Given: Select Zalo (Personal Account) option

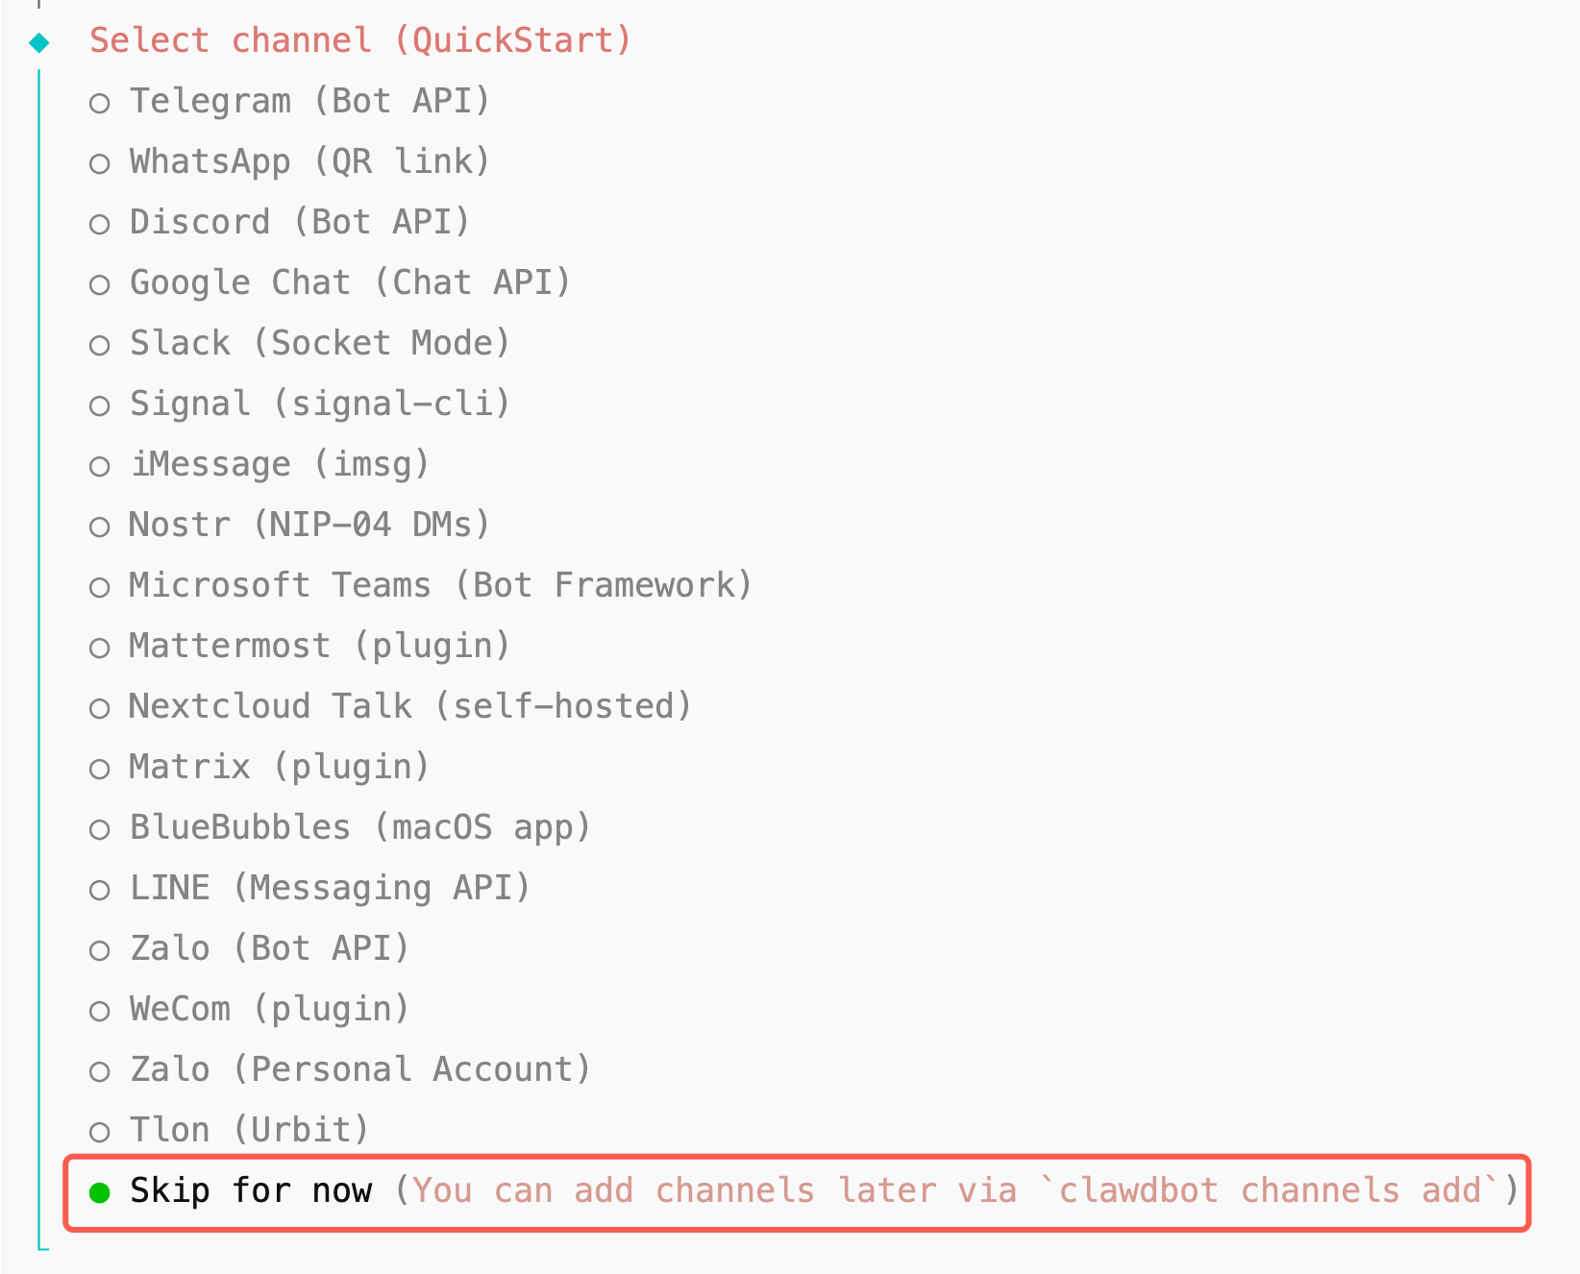Looking at the screenshot, I should [x=100, y=1071].
